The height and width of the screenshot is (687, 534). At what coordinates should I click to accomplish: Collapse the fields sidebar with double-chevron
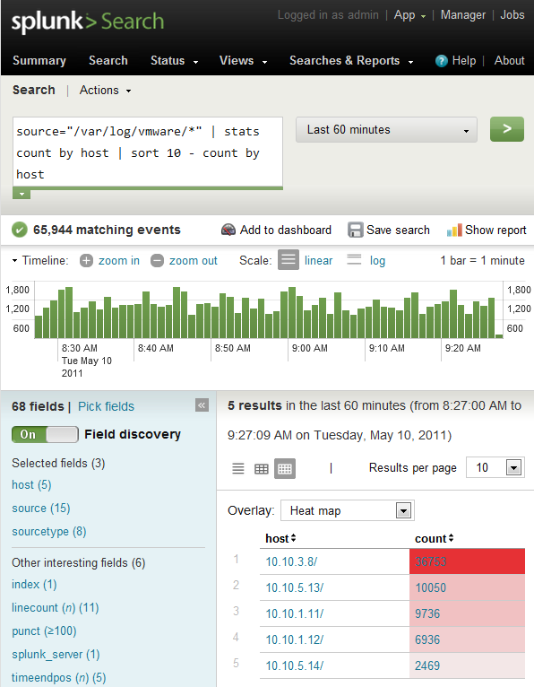202,405
